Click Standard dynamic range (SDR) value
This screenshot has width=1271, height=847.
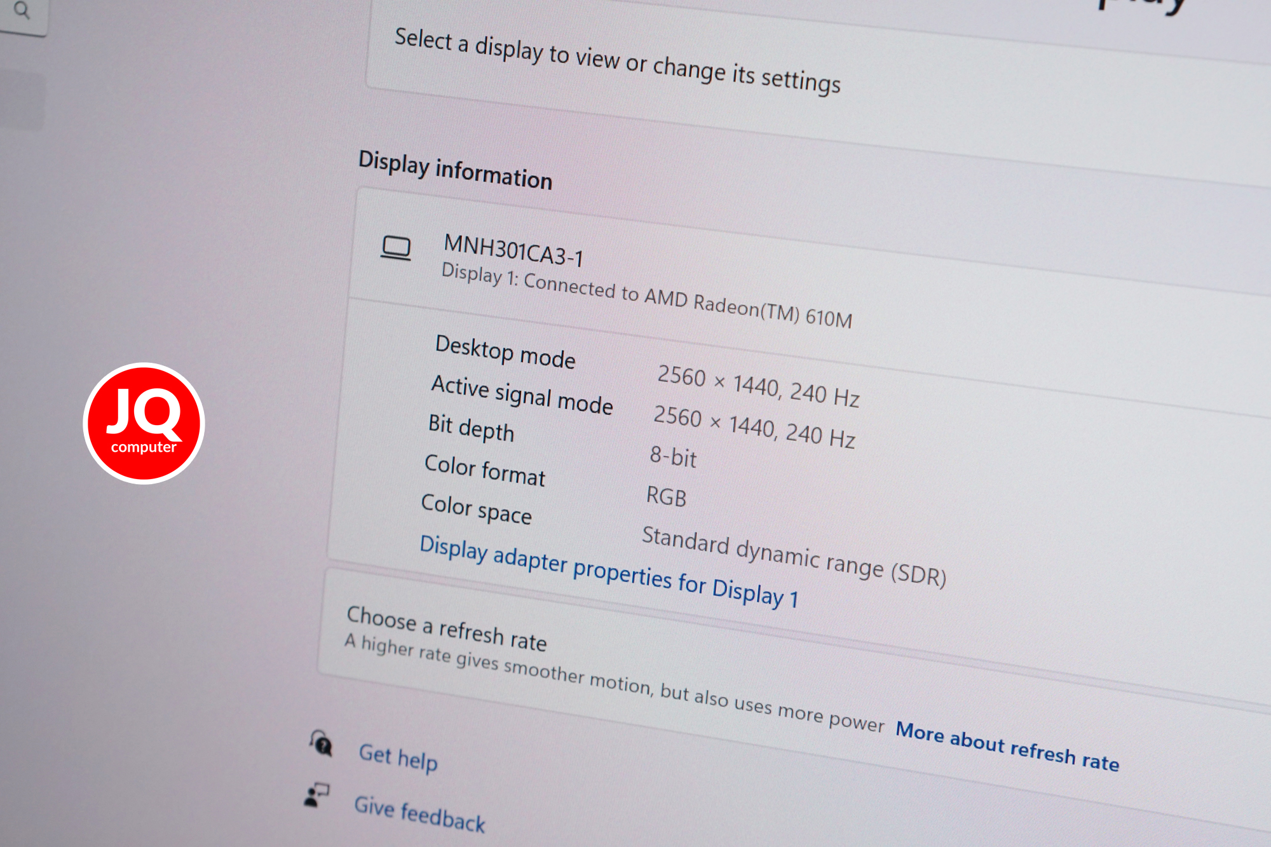click(794, 556)
